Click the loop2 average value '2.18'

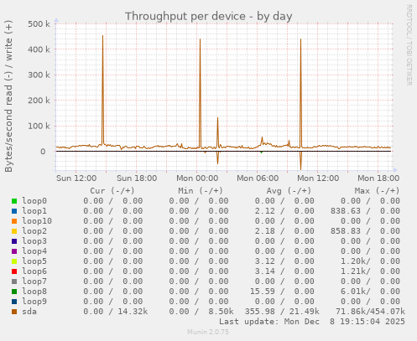[265, 231]
